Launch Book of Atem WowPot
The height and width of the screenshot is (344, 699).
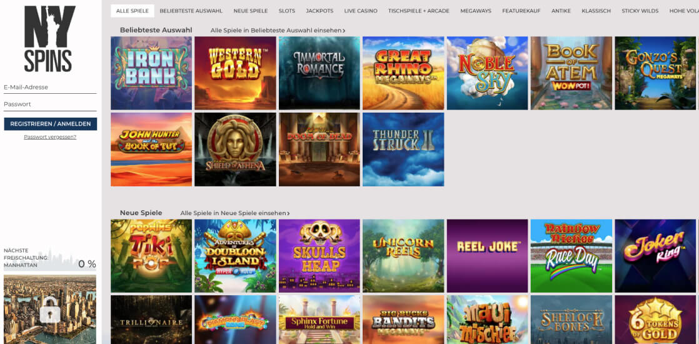coord(571,73)
